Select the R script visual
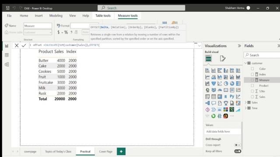This screenshot has height=157, width=280. 226,97
